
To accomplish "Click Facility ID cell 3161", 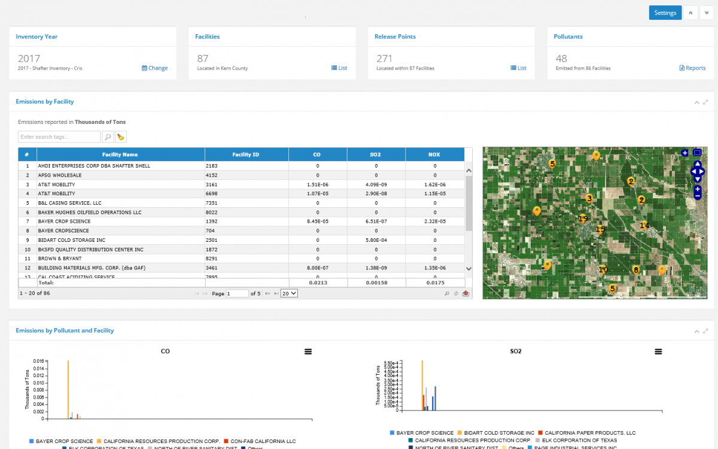I will [x=247, y=184].
